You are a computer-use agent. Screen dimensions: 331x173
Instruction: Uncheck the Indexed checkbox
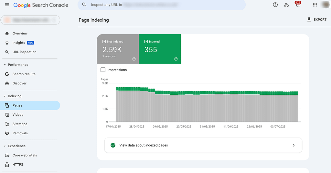click(146, 42)
